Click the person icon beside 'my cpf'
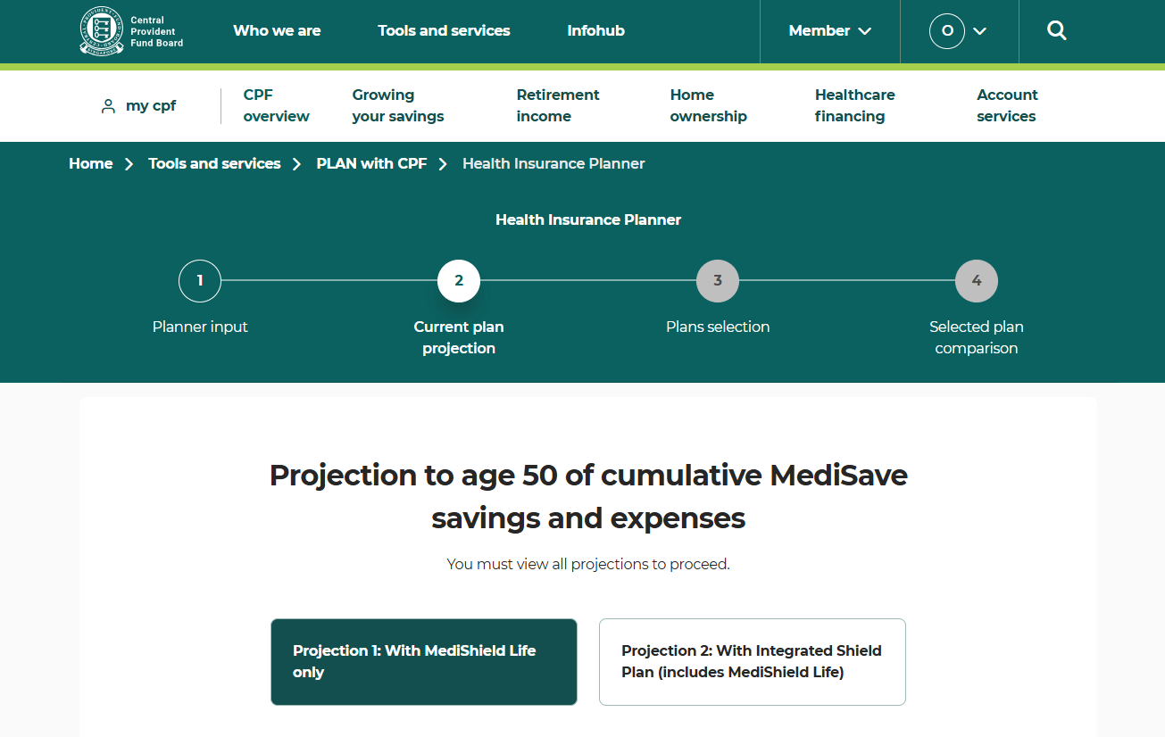Viewport: 1165px width, 737px height. click(x=108, y=105)
